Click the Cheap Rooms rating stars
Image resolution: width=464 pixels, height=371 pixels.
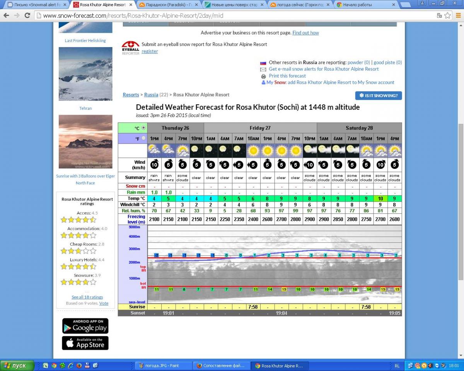[78, 251]
